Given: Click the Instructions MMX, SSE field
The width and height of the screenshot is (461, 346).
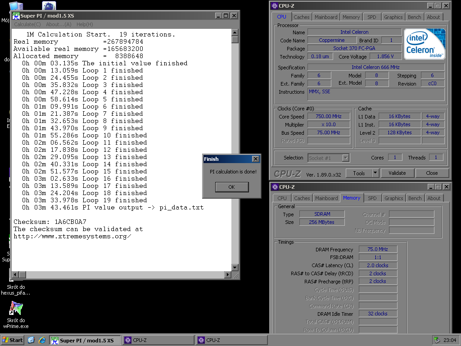Looking at the screenshot, I should pos(376,95).
